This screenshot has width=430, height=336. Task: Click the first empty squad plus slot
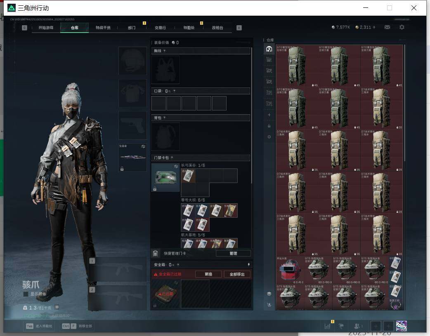click(376, 326)
